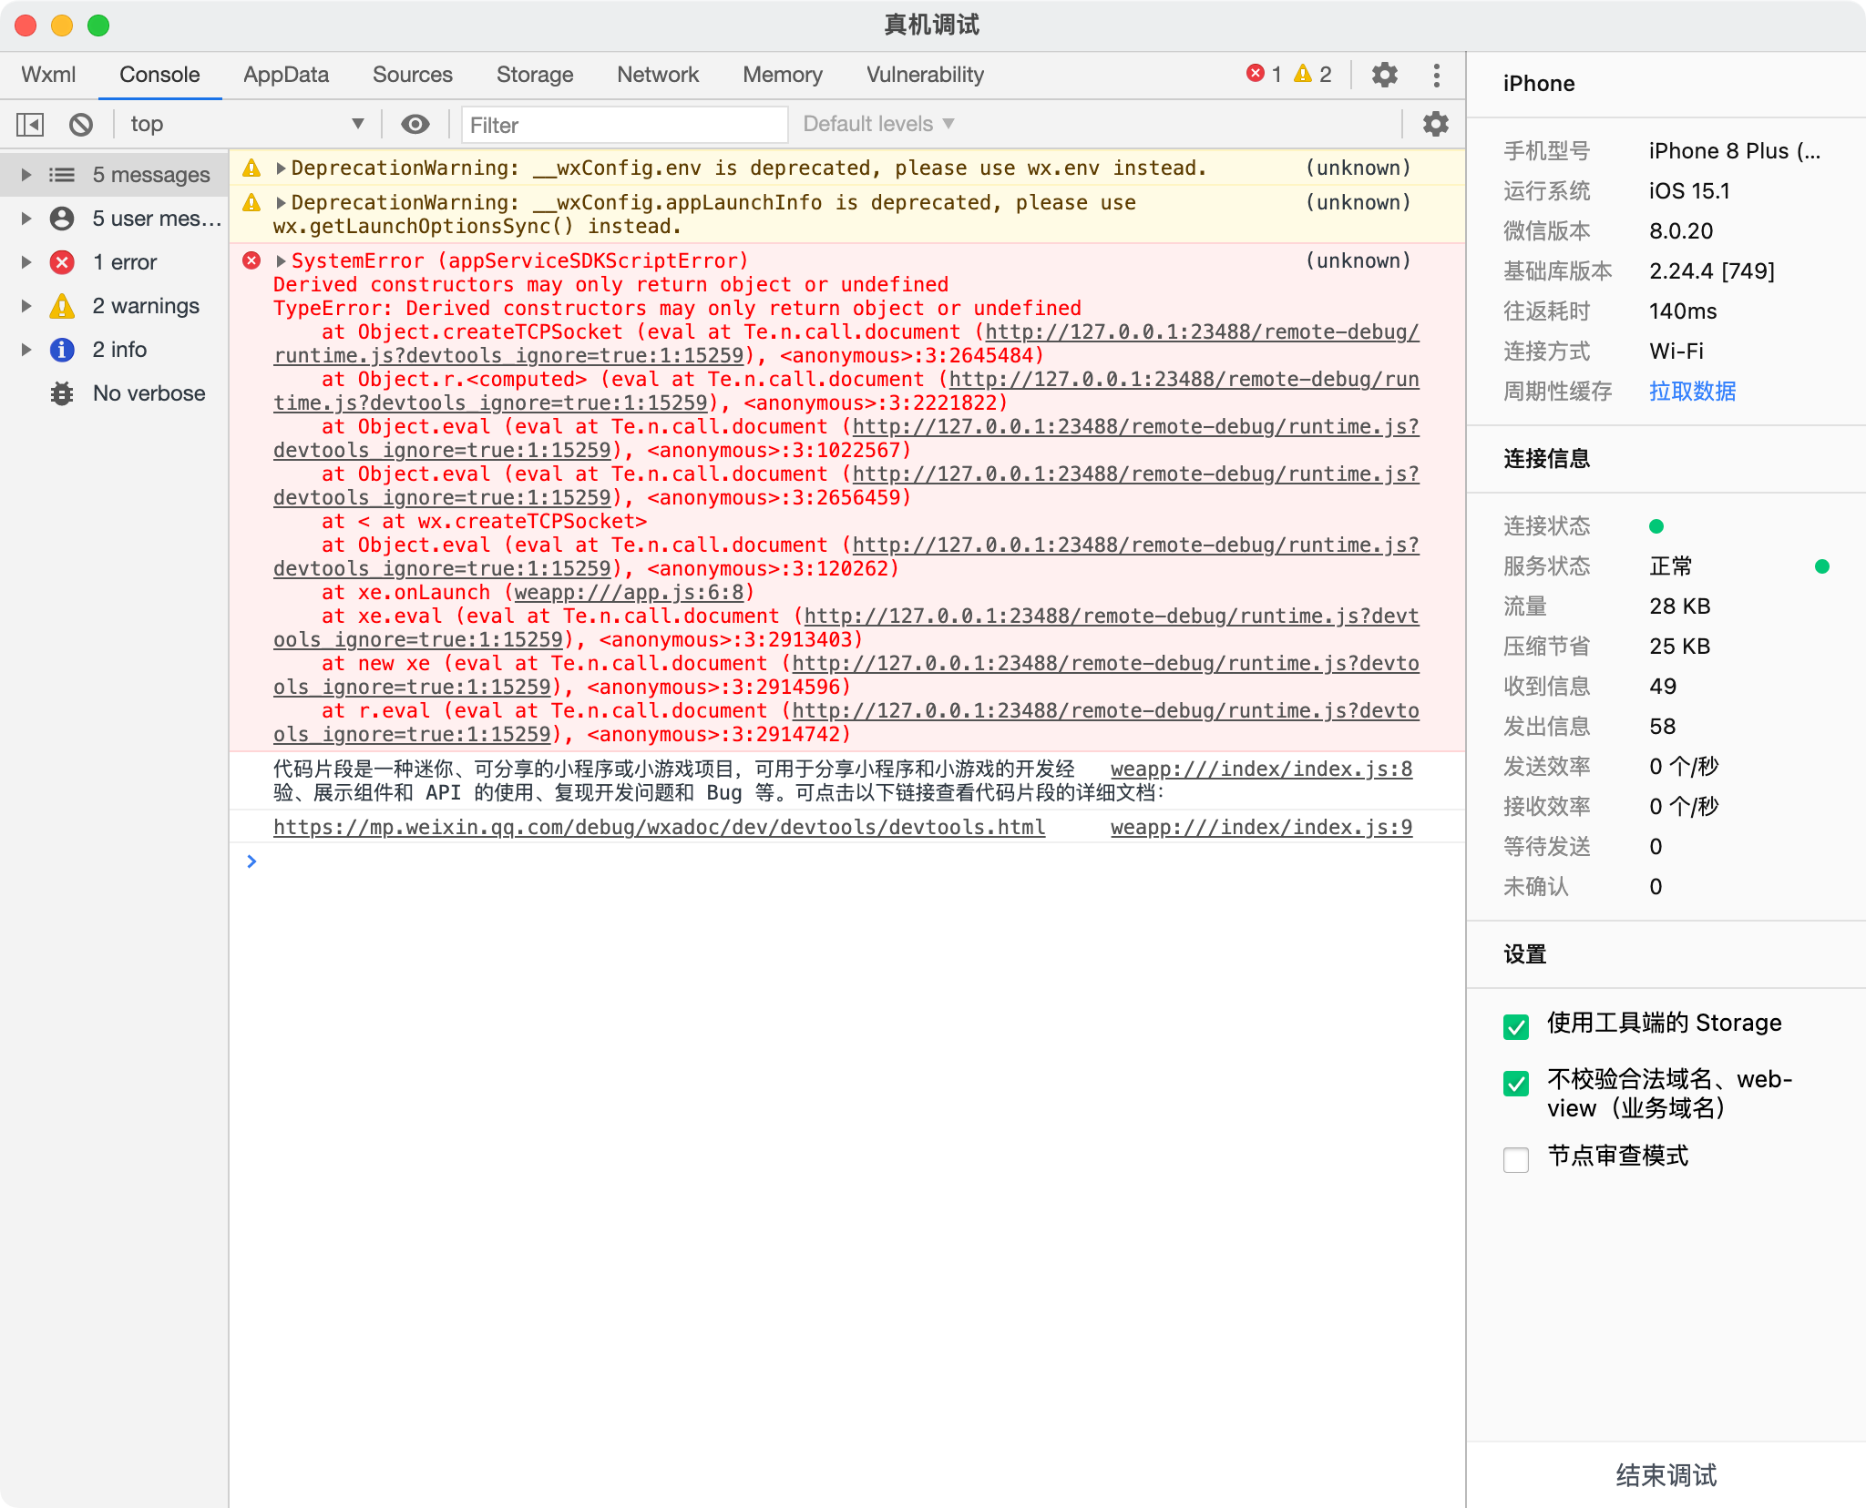Uncheck the 使用工具端的 Storage checkbox

coord(1516,1026)
